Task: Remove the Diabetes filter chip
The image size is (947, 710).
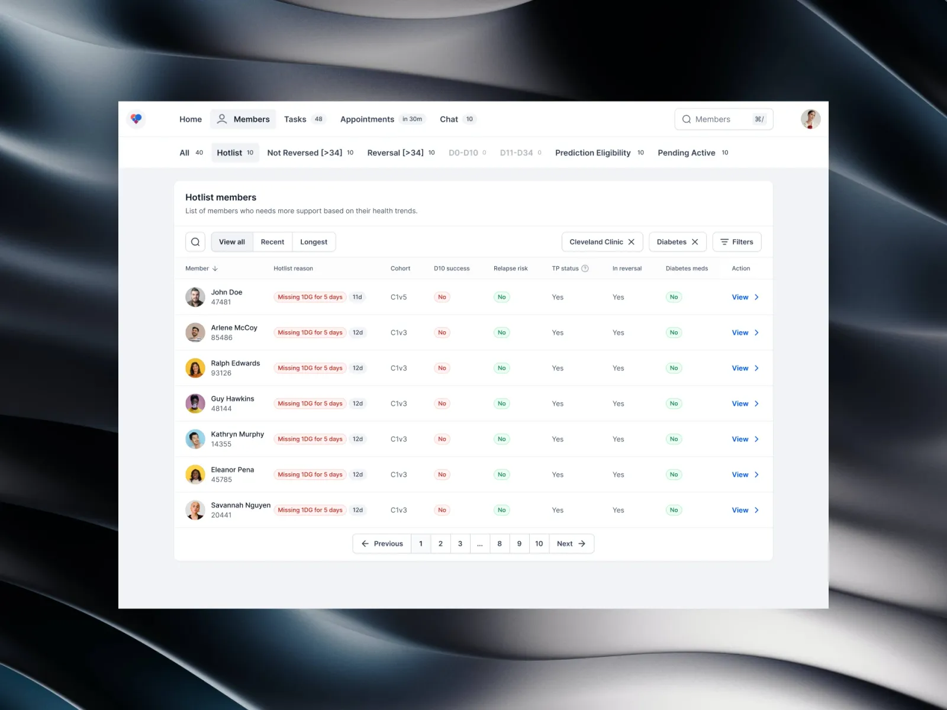Action: [695, 242]
